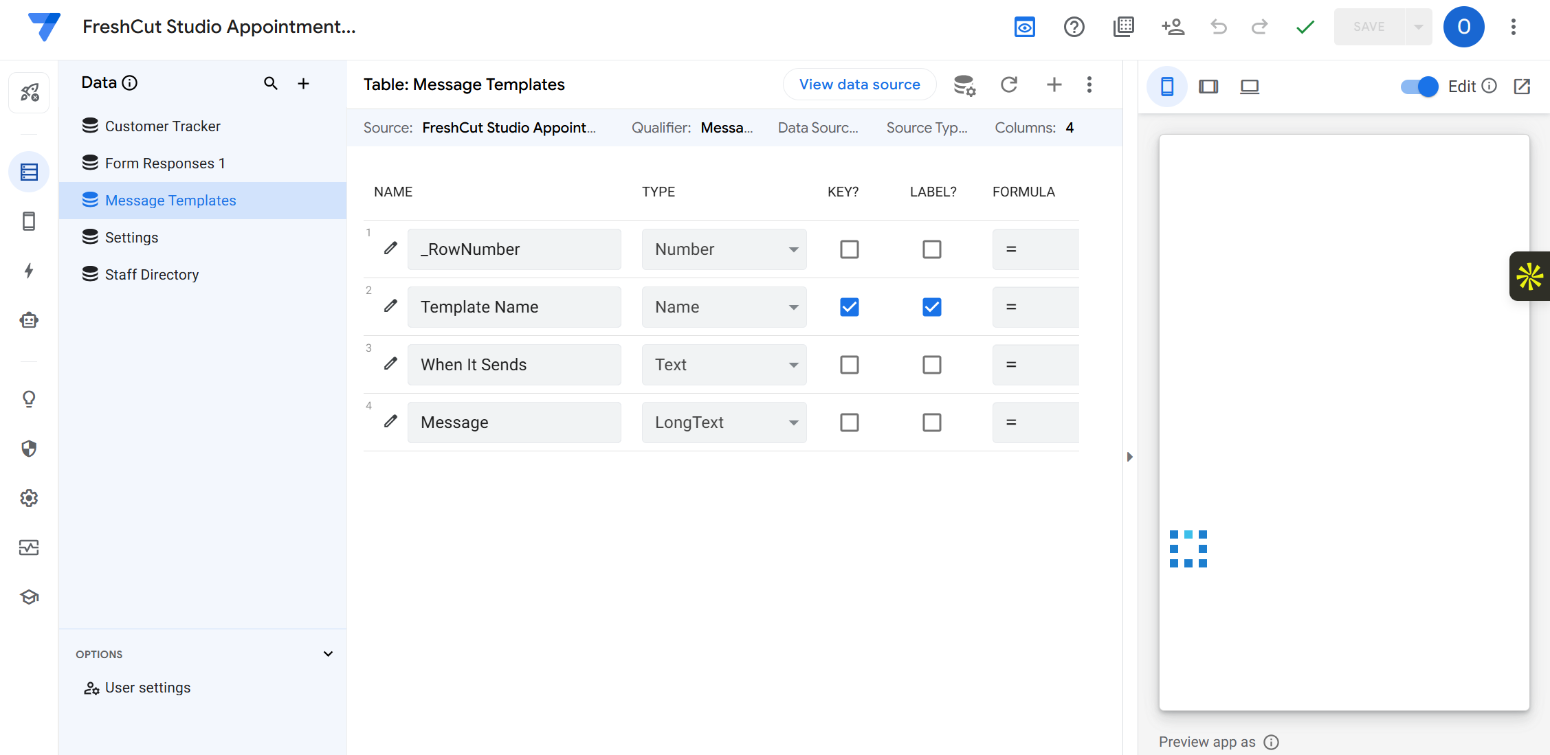Edit the When It Sends pencil icon
Viewport: 1550px width, 755px height.
tap(390, 363)
